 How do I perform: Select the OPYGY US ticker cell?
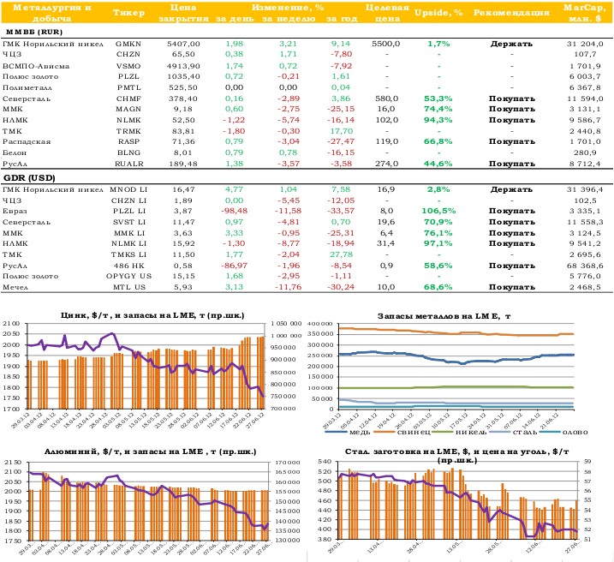click(x=128, y=276)
